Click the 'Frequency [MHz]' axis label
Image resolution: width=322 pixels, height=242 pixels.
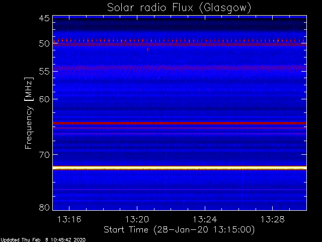pyautogui.click(x=29, y=113)
